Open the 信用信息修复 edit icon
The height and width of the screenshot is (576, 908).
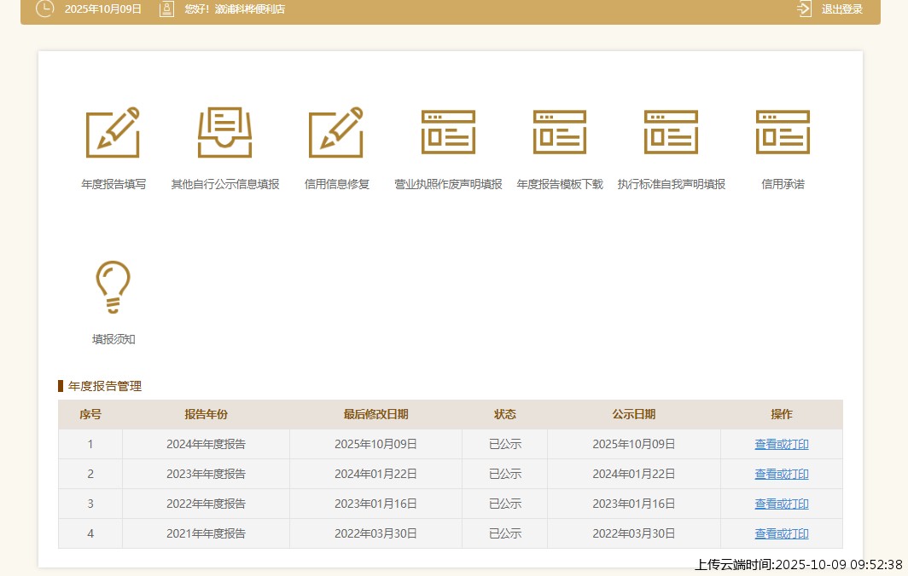click(x=336, y=133)
